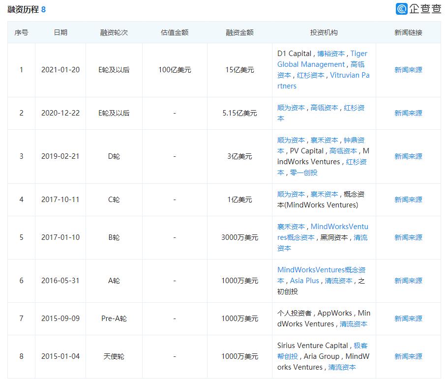This screenshot has width=448, height=379.
Task: Open 新闻来源 link for 2016-05-31 A轮
Action: pos(408,281)
